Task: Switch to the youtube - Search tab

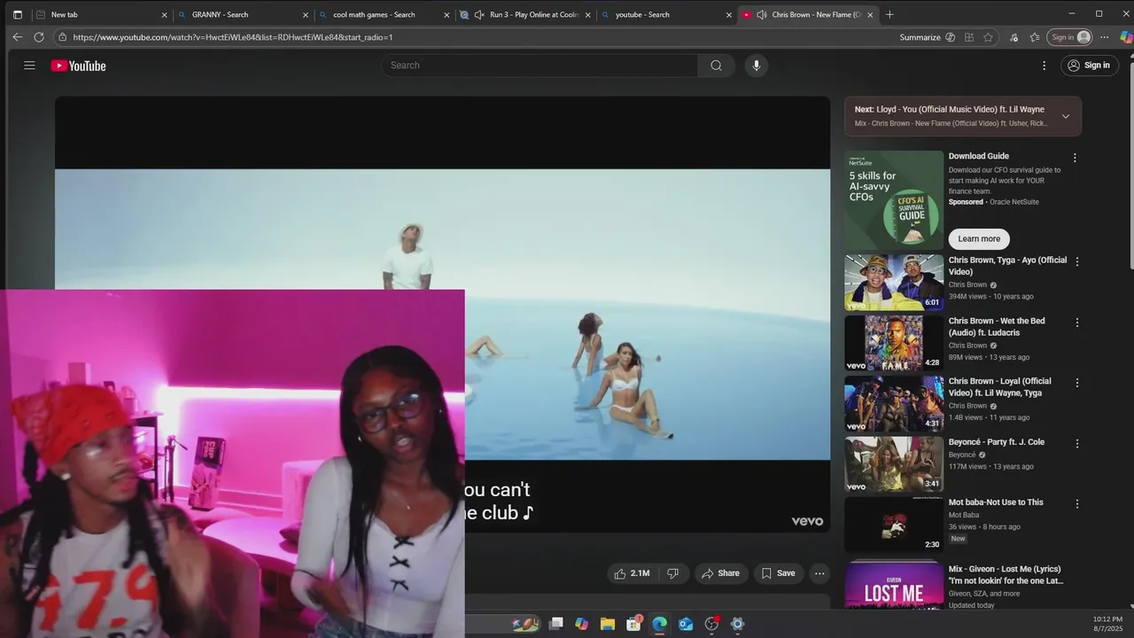Action: [x=666, y=14]
